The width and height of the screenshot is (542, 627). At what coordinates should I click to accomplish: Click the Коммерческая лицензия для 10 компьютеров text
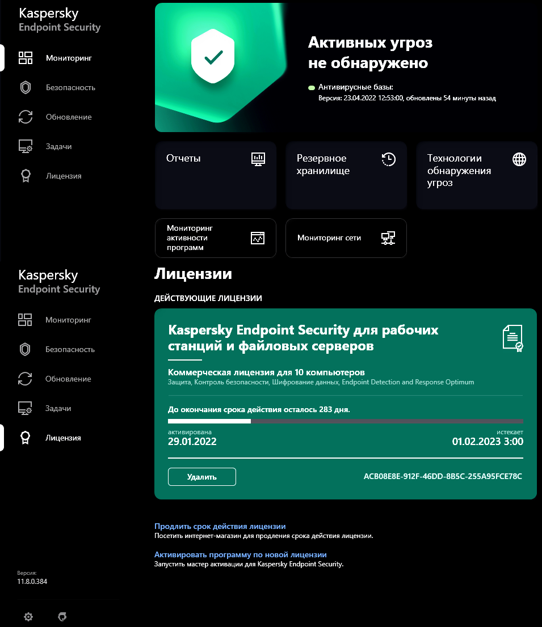(266, 372)
